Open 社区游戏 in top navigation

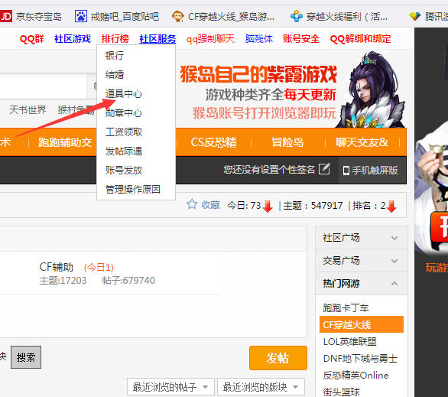point(73,38)
